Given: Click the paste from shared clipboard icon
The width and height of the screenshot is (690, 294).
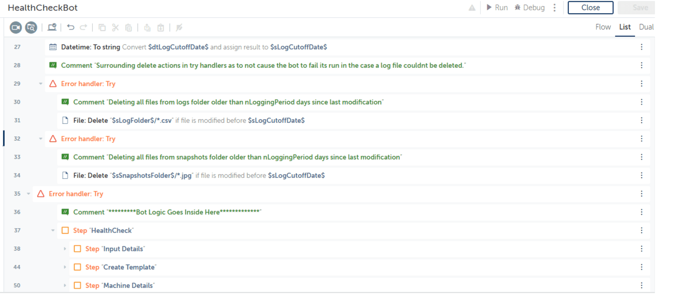Looking at the screenshot, I should click(161, 27).
